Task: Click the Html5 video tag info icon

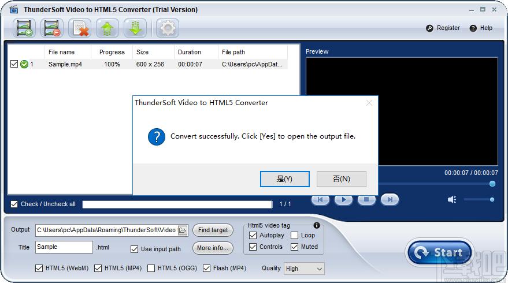Action: [x=317, y=225]
